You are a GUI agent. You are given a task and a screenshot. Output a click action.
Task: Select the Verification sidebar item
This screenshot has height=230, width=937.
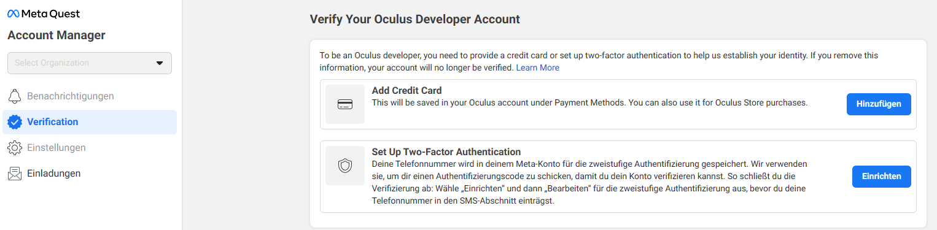pos(90,122)
